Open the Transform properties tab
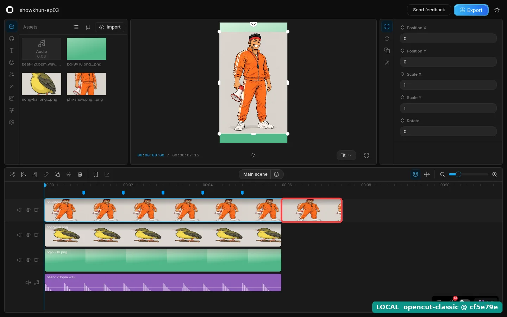 [x=387, y=27]
